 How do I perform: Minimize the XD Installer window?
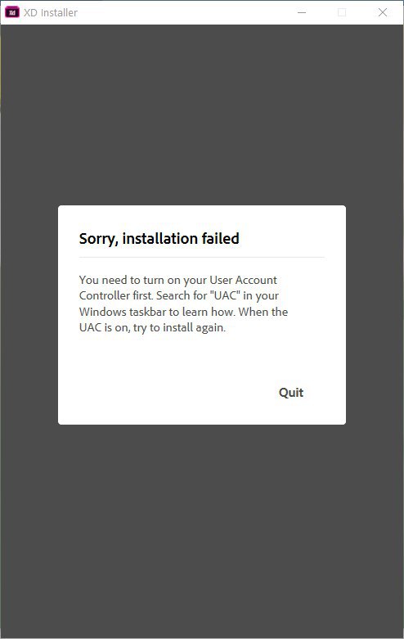tap(302, 12)
